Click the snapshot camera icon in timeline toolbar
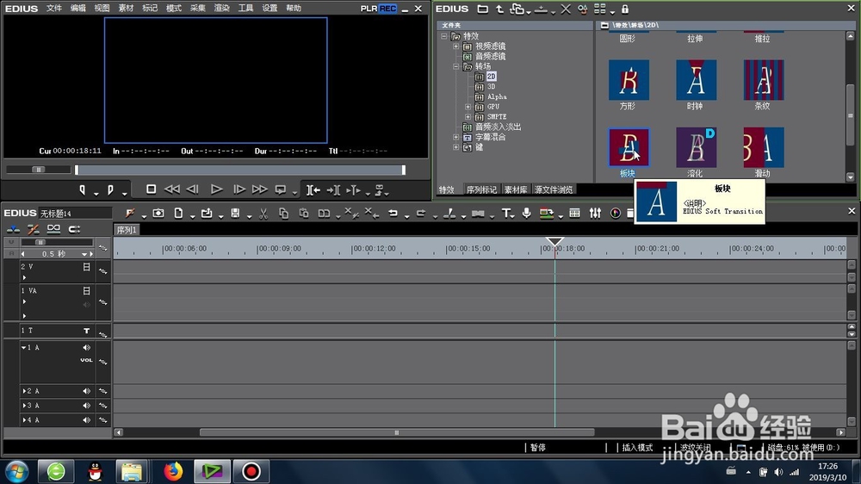This screenshot has height=484, width=861. [158, 214]
